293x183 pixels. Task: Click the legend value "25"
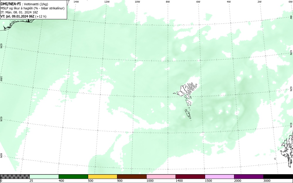tap(31, 181)
